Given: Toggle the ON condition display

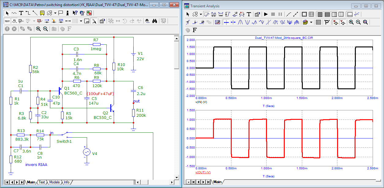Looking at the screenshot, I should click(x=61, y=21).
